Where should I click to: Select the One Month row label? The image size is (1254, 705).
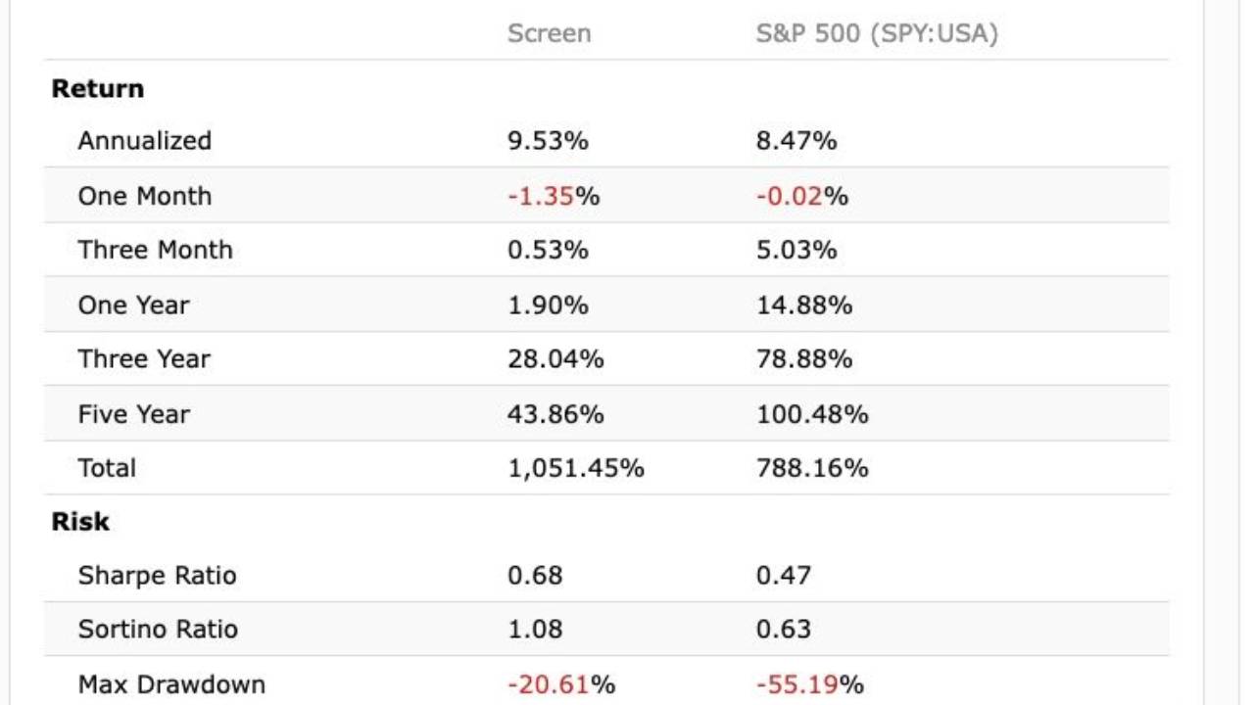pos(145,196)
